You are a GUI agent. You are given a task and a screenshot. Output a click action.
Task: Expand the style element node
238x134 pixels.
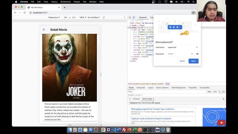(132, 57)
